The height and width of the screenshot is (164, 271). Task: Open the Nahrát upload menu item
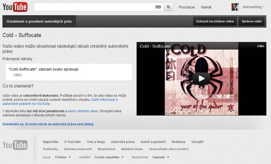pyautogui.click(x=206, y=7)
